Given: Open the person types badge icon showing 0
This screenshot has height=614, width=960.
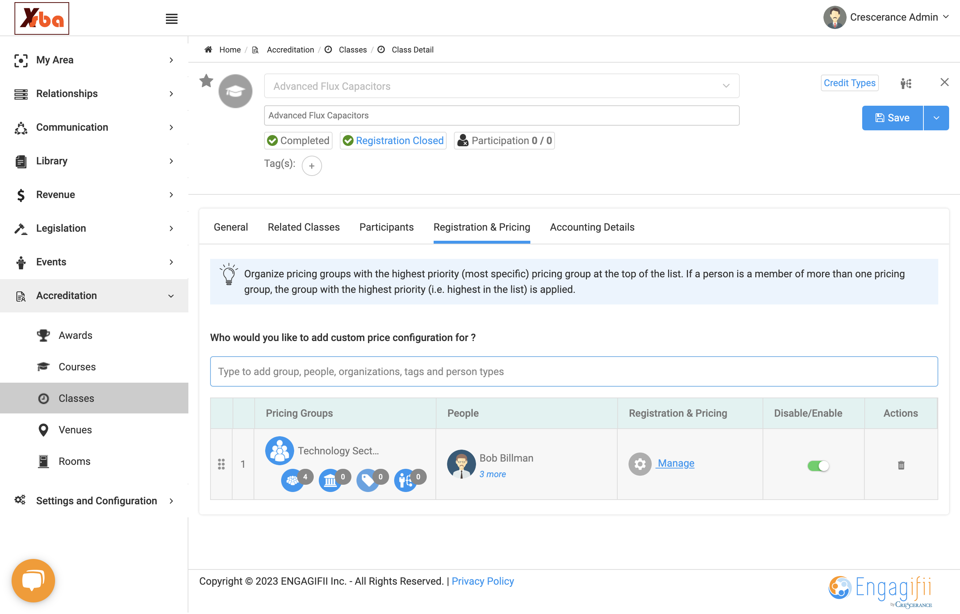Looking at the screenshot, I should pos(410,480).
